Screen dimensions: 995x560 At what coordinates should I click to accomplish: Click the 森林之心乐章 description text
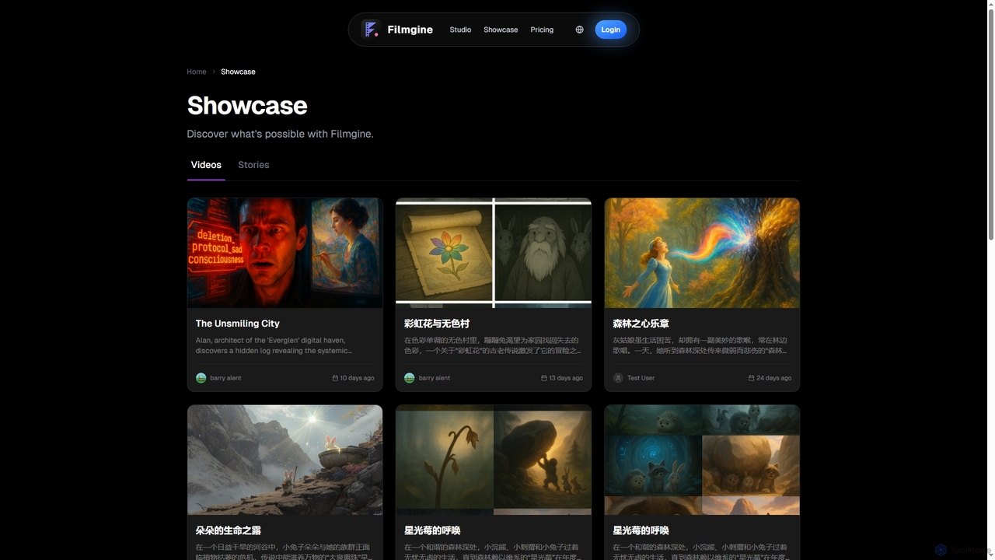click(701, 345)
